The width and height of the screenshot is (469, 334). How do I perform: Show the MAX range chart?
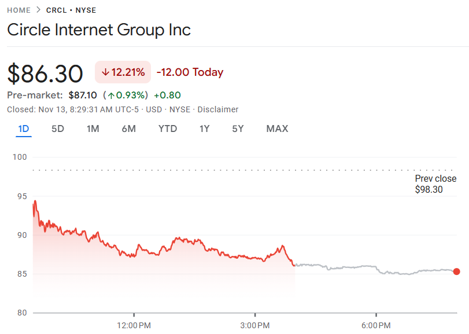277,129
